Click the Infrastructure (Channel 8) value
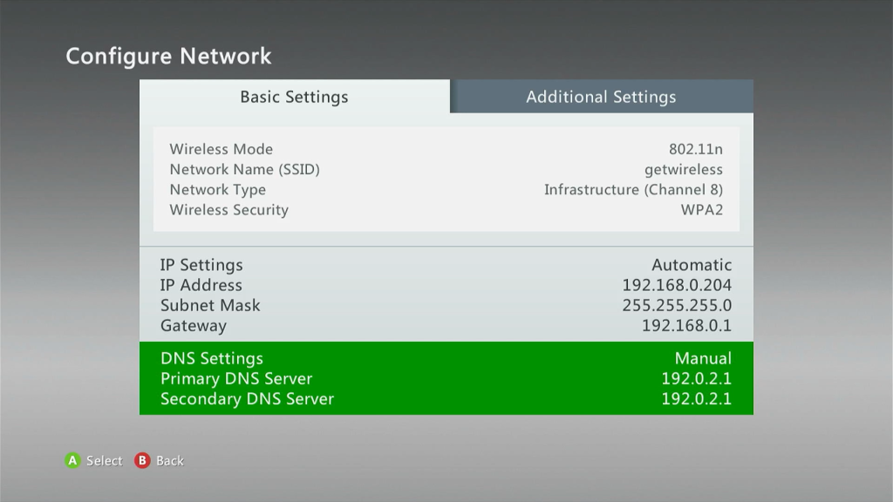The height and width of the screenshot is (502, 893). pyautogui.click(x=633, y=189)
